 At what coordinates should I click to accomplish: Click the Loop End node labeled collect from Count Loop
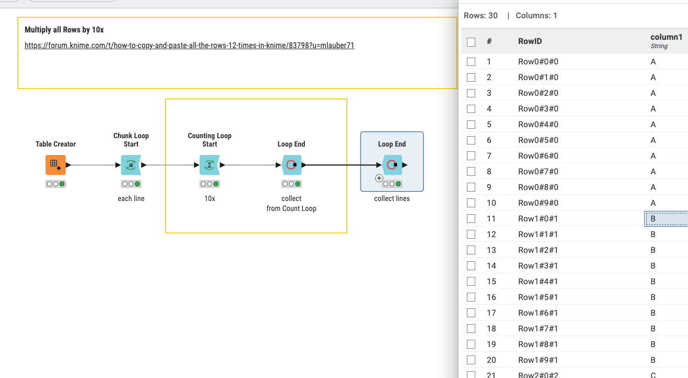coord(291,165)
